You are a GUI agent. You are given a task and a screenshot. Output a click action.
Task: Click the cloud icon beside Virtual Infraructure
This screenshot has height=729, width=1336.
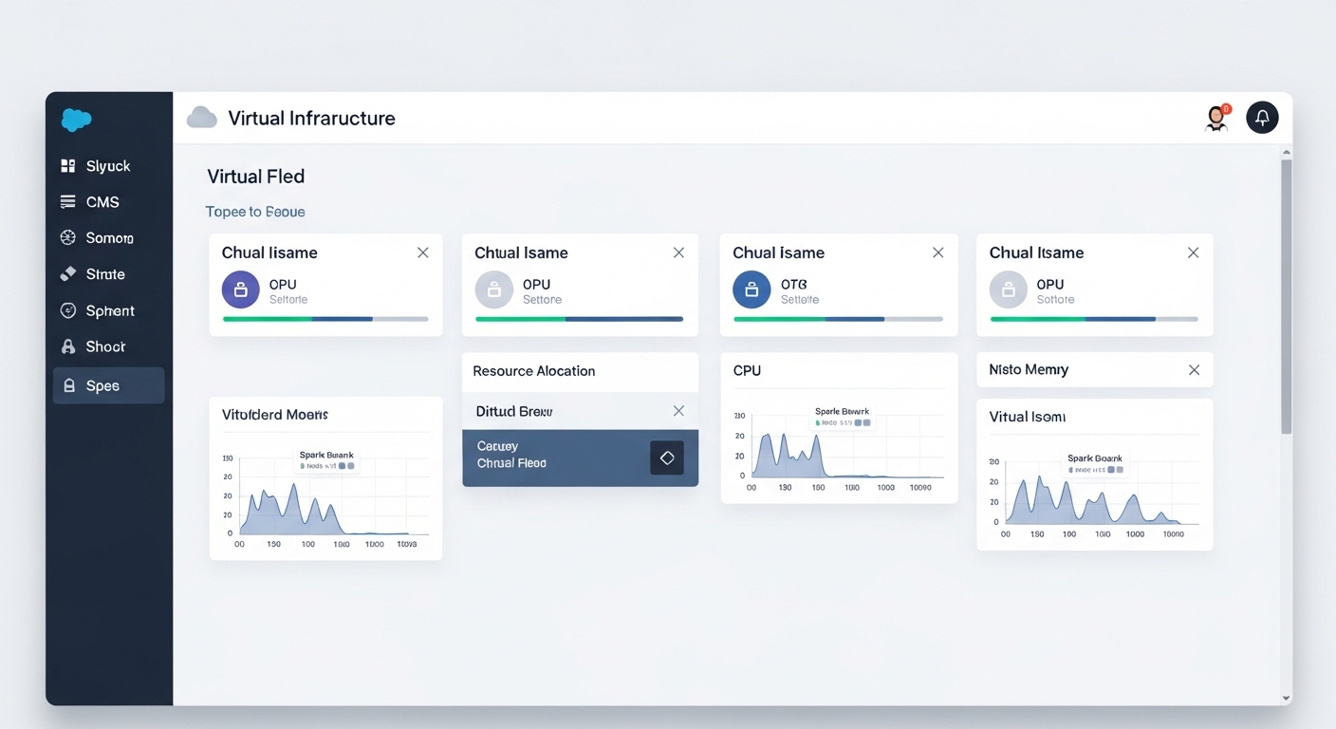tap(201, 117)
